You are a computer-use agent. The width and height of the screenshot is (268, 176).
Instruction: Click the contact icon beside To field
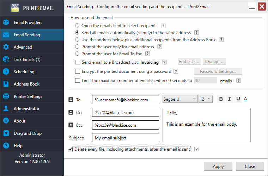point(71,100)
